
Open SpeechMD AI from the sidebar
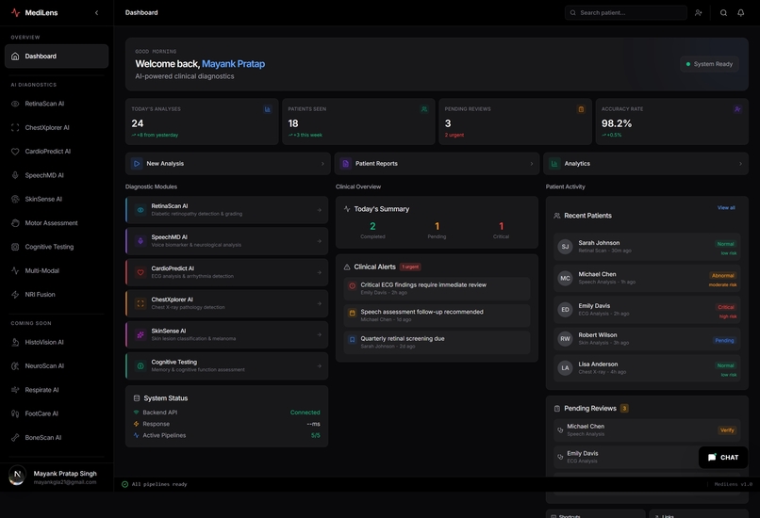point(57,175)
